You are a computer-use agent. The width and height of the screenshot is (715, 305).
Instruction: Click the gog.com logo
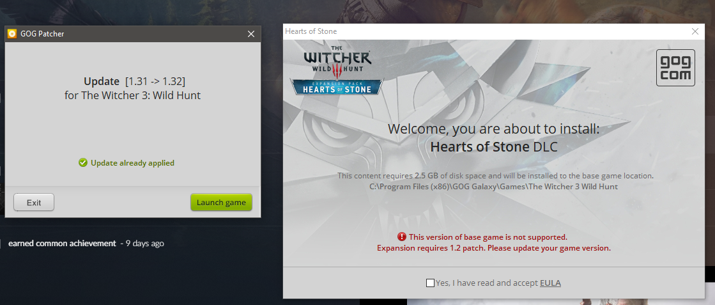[675, 68]
